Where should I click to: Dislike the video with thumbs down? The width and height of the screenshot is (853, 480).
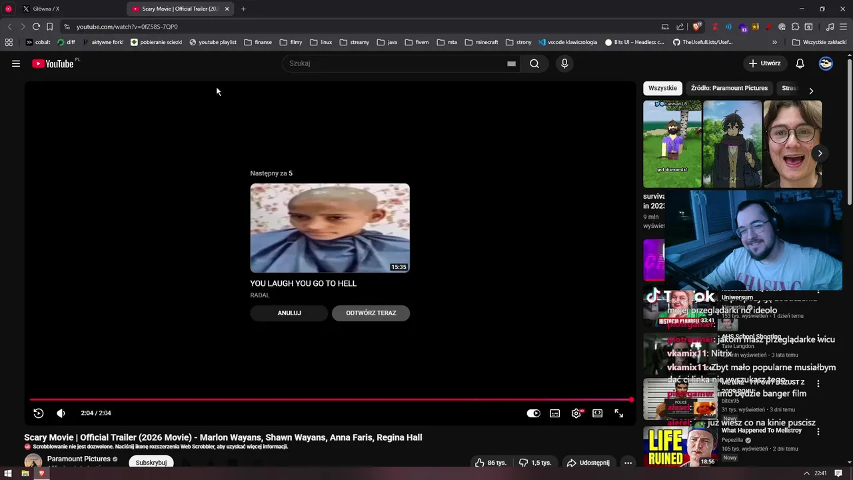tap(535, 463)
